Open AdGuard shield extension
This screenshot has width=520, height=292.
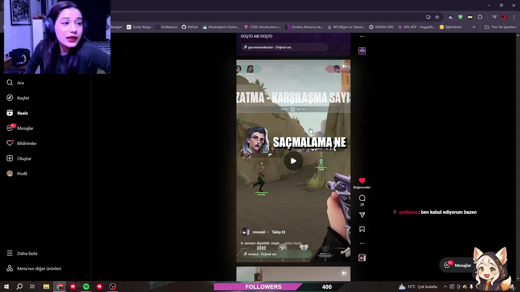point(460,17)
